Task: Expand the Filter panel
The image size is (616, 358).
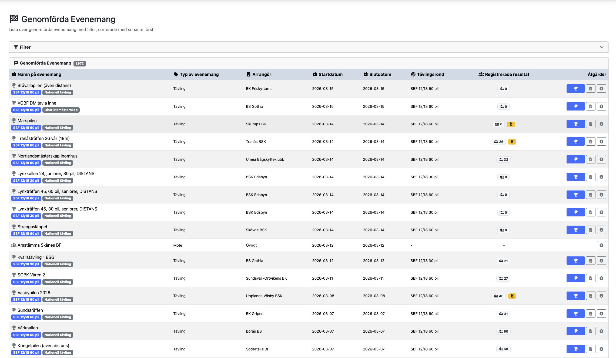Action: tap(25, 47)
